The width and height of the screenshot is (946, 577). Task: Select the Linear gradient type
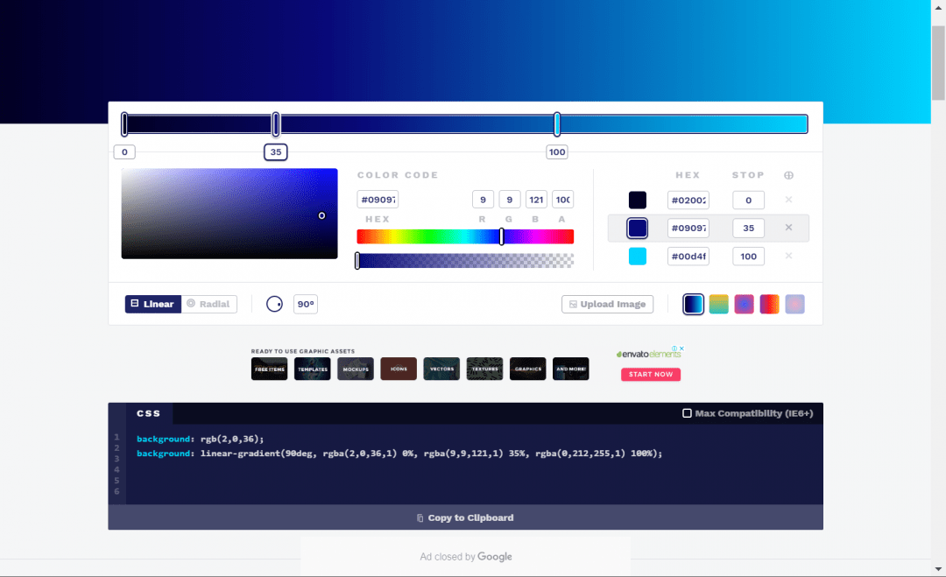pyautogui.click(x=152, y=304)
